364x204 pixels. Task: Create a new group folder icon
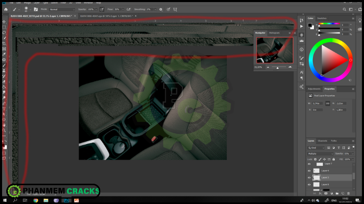point(337,194)
